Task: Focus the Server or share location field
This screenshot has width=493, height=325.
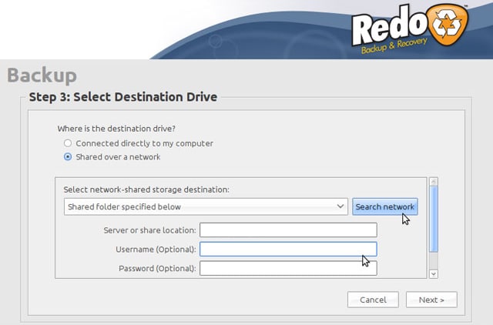Action: (x=288, y=230)
